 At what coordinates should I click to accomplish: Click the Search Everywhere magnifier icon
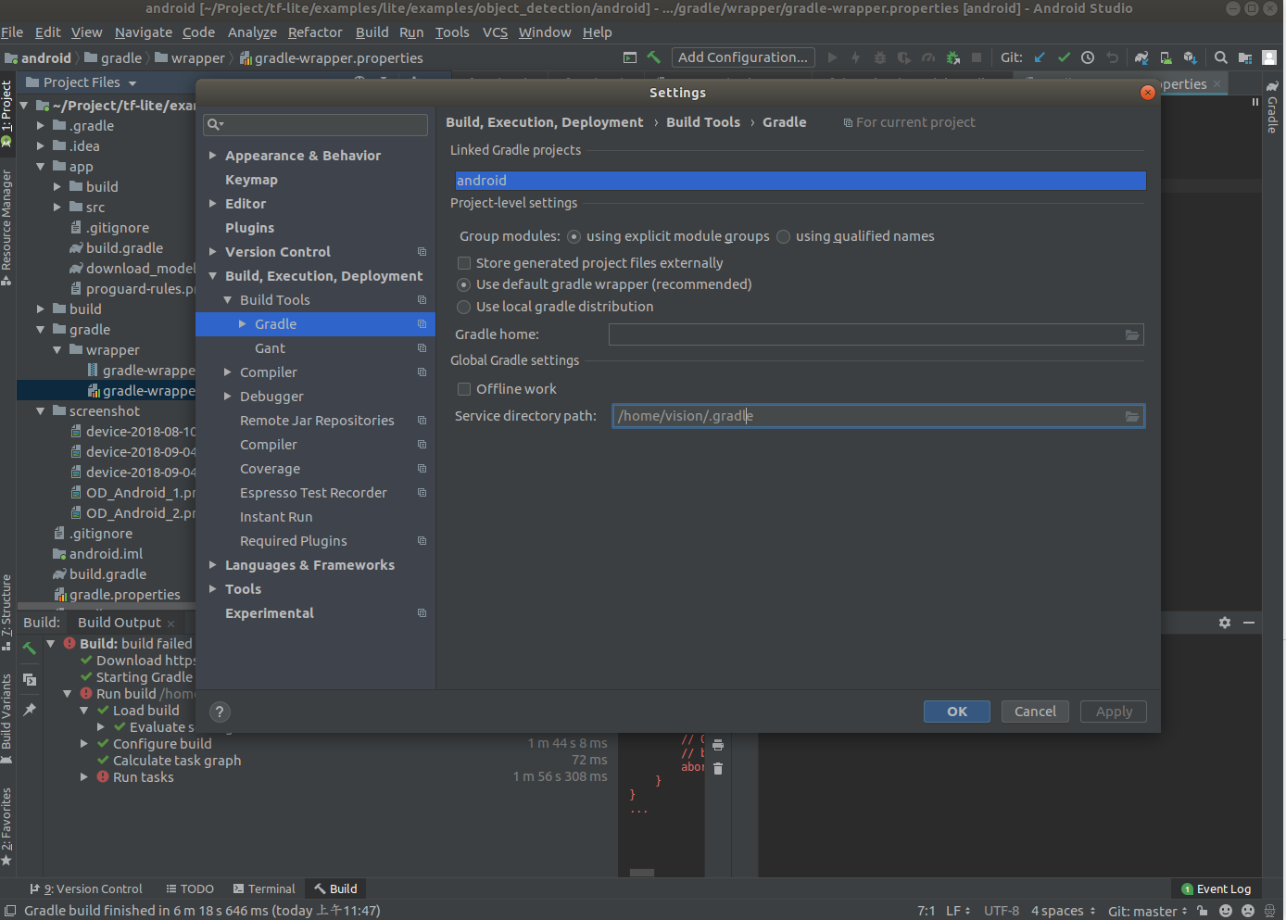point(1220,57)
